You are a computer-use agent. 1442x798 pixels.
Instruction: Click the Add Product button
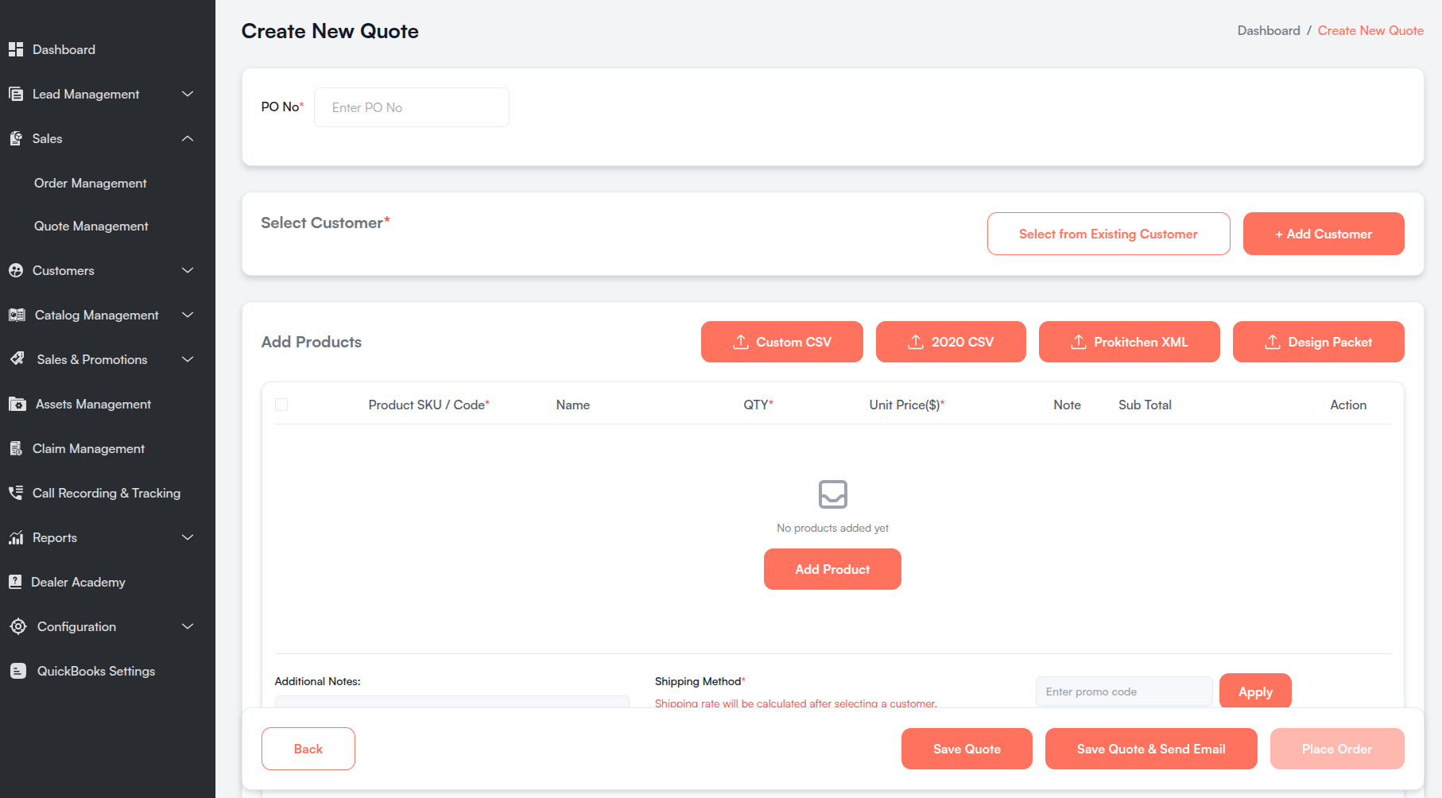pos(832,569)
